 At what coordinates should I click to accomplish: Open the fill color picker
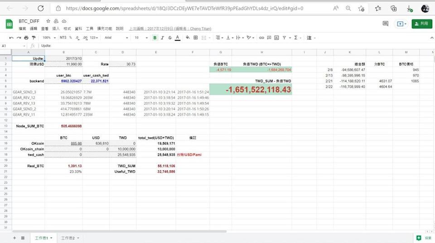[188, 38]
